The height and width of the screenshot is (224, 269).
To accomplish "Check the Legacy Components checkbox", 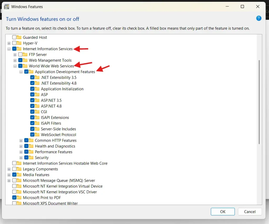I will pyautogui.click(x=14, y=169).
